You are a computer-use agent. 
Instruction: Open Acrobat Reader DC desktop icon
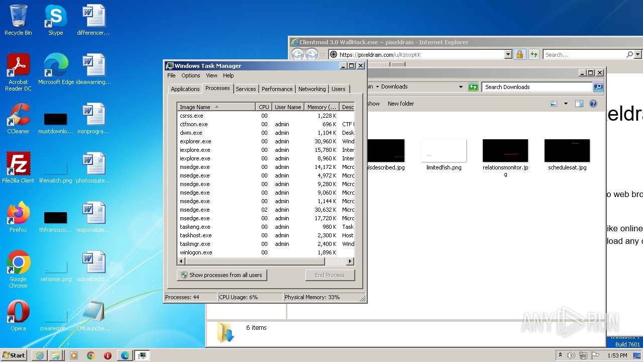point(18,72)
